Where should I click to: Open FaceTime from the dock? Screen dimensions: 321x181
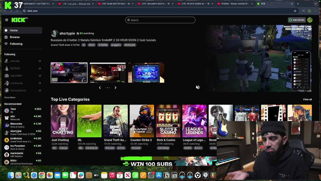point(65,175)
